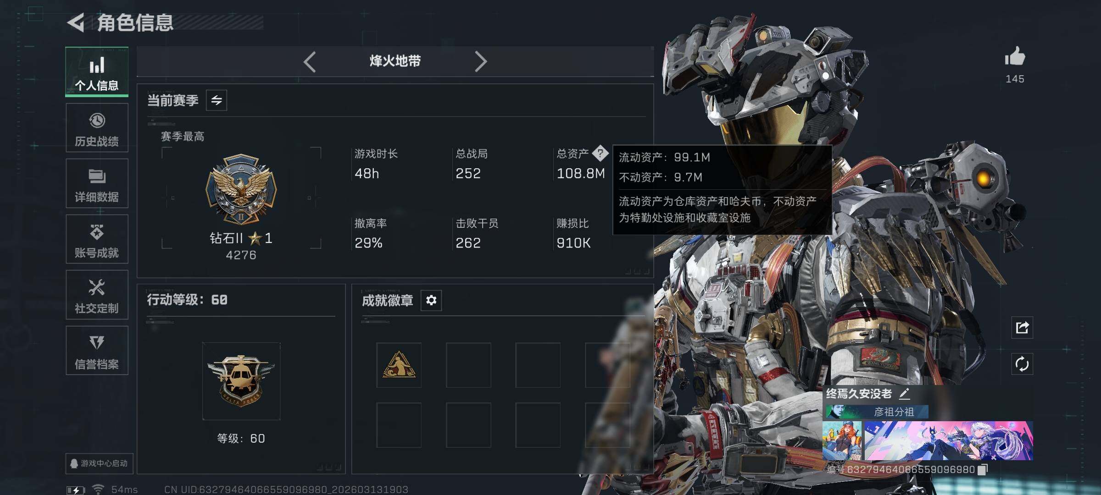Toggle the 当前赛季 season swap button
The image size is (1101, 495).
(217, 100)
